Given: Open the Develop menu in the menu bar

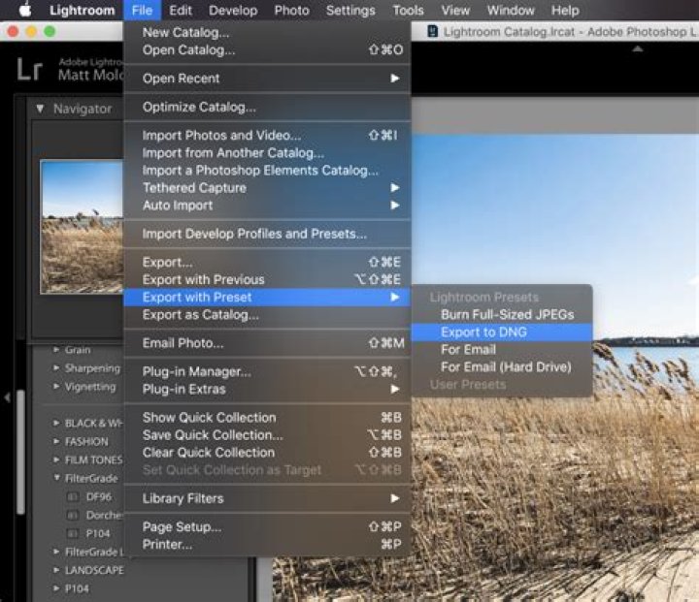Looking at the screenshot, I should (232, 11).
